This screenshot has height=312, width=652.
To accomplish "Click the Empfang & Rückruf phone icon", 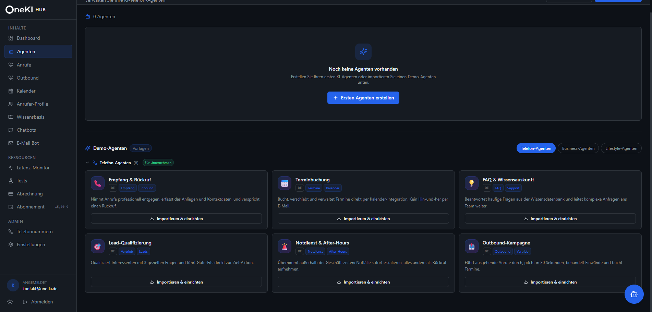I will [98, 183].
